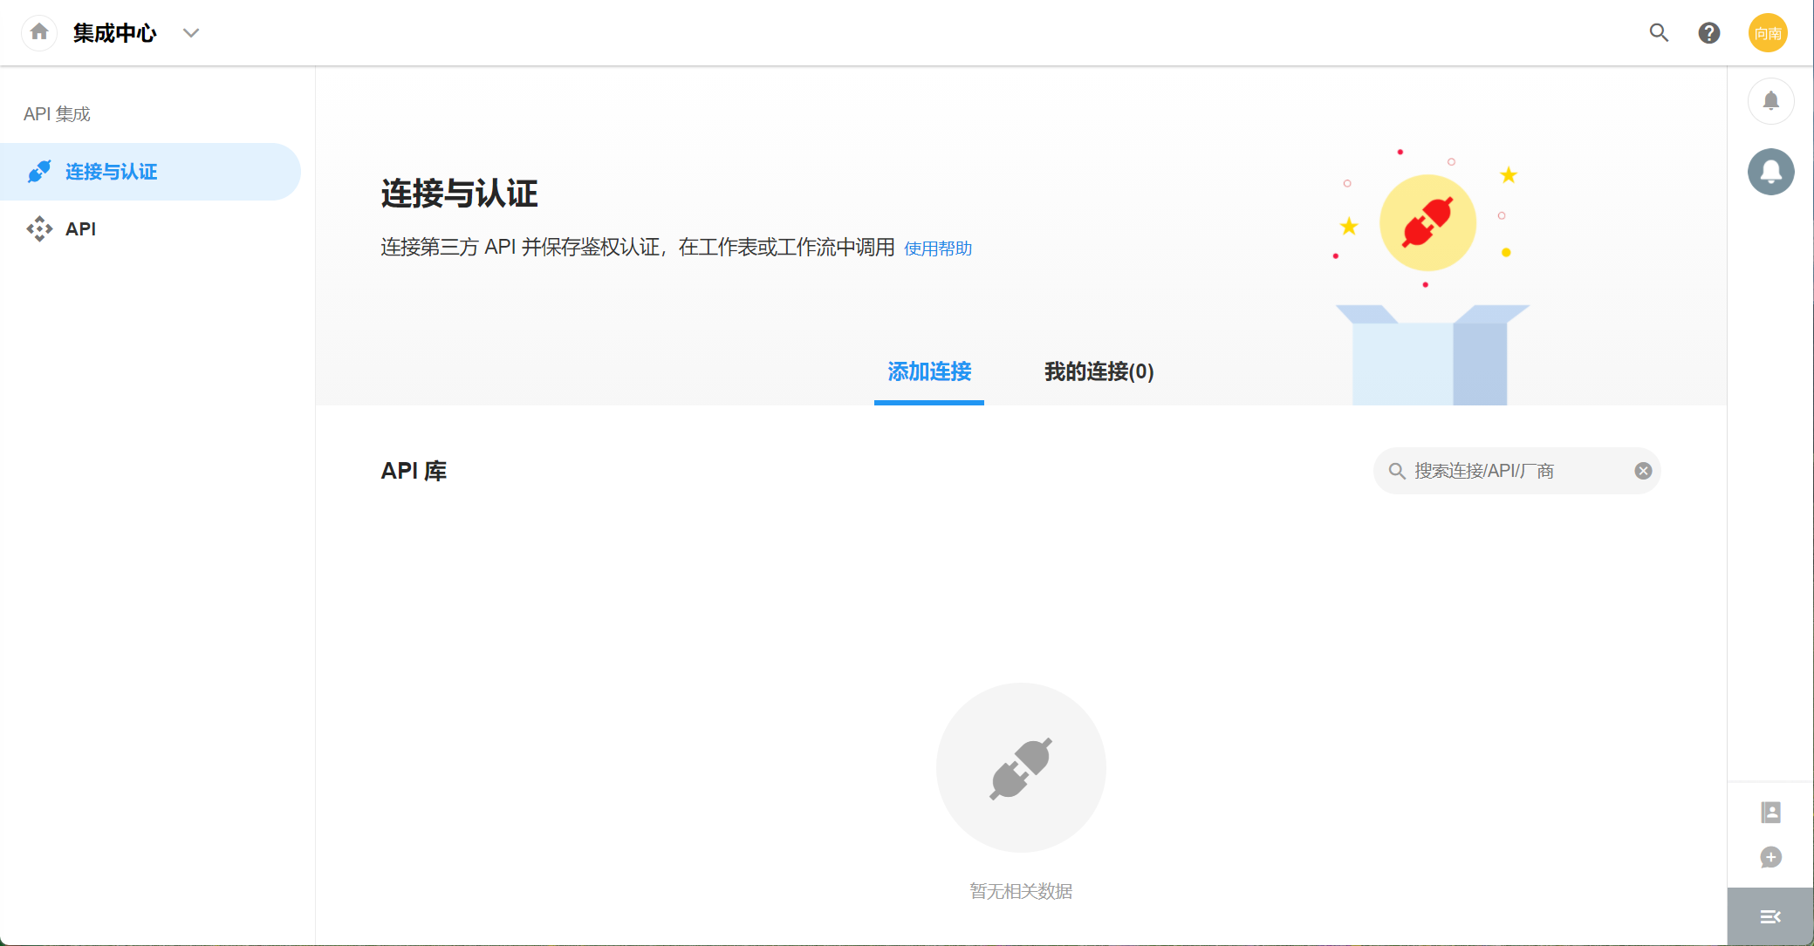Screen dimensions: 1814x946
Task: Click the 集成中心 title text
Action: 114,33
